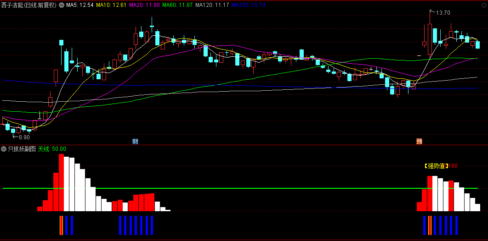Click the 8.90 low price marker
The width and height of the screenshot is (488, 241).
pos(24,137)
